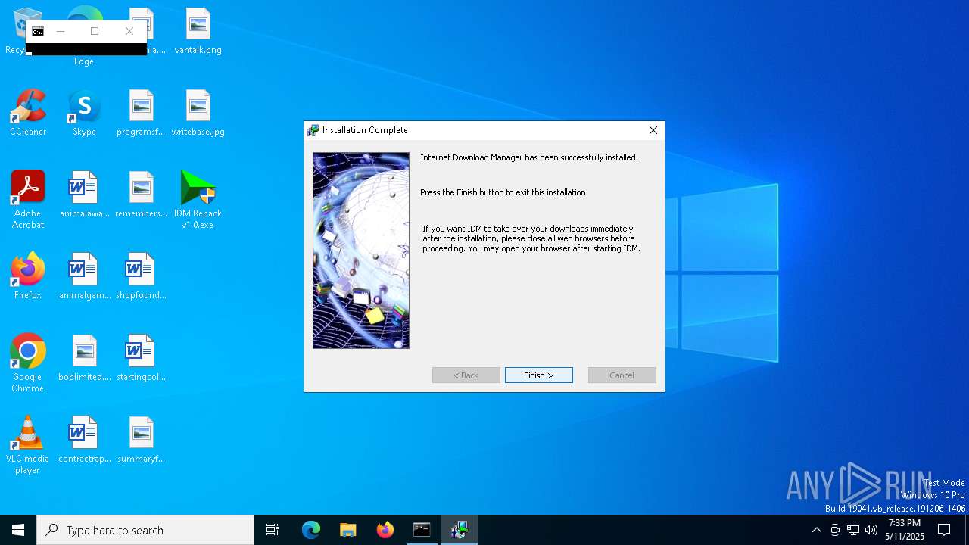This screenshot has width=969, height=545.
Task: Click the greyed Cancel button
Action: (622, 375)
